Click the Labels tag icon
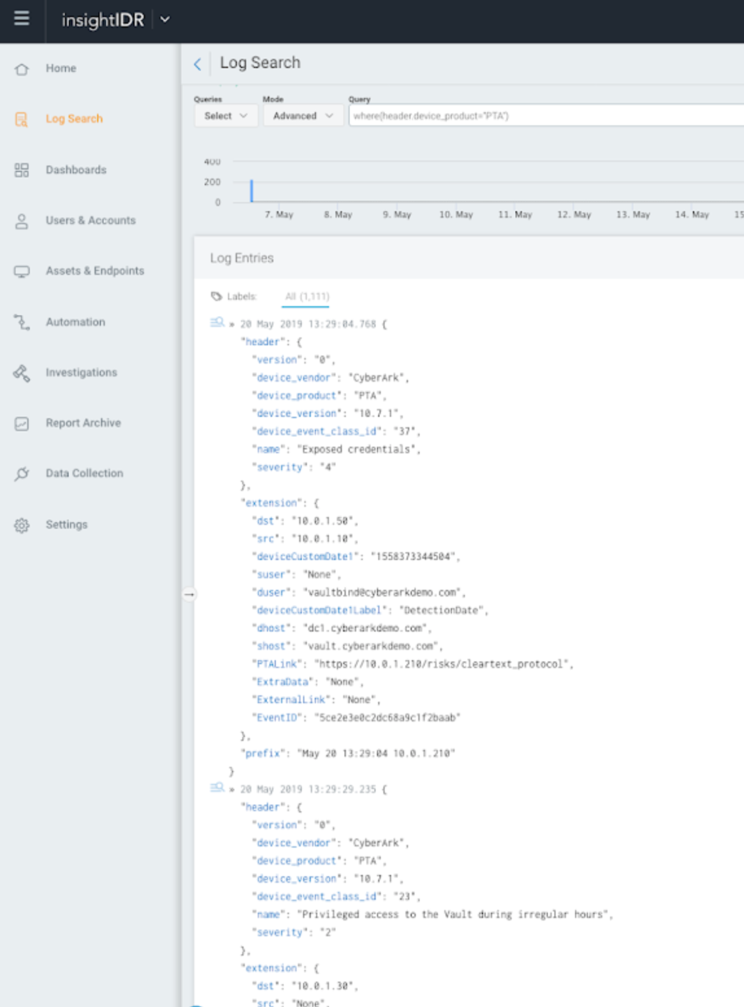This screenshot has width=744, height=1007. click(216, 296)
